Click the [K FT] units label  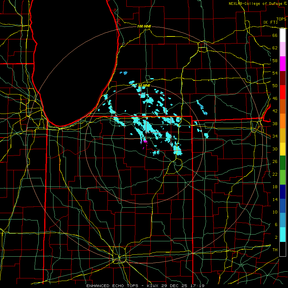click(270, 22)
